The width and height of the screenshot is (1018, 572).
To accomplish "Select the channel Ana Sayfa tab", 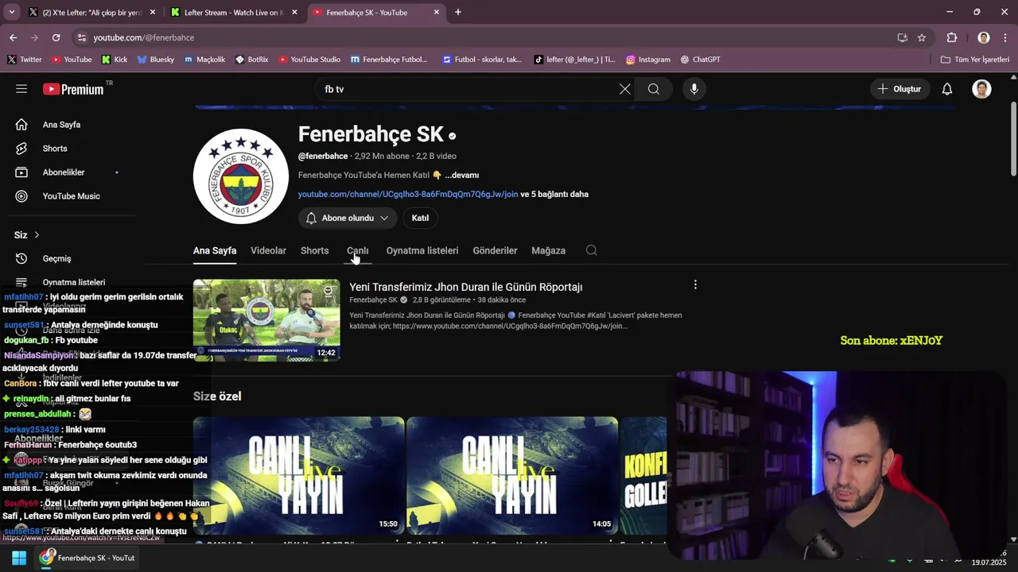I will [x=215, y=250].
